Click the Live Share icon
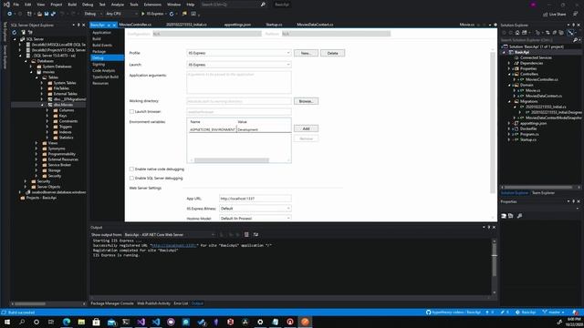584x328 pixels. [546, 15]
